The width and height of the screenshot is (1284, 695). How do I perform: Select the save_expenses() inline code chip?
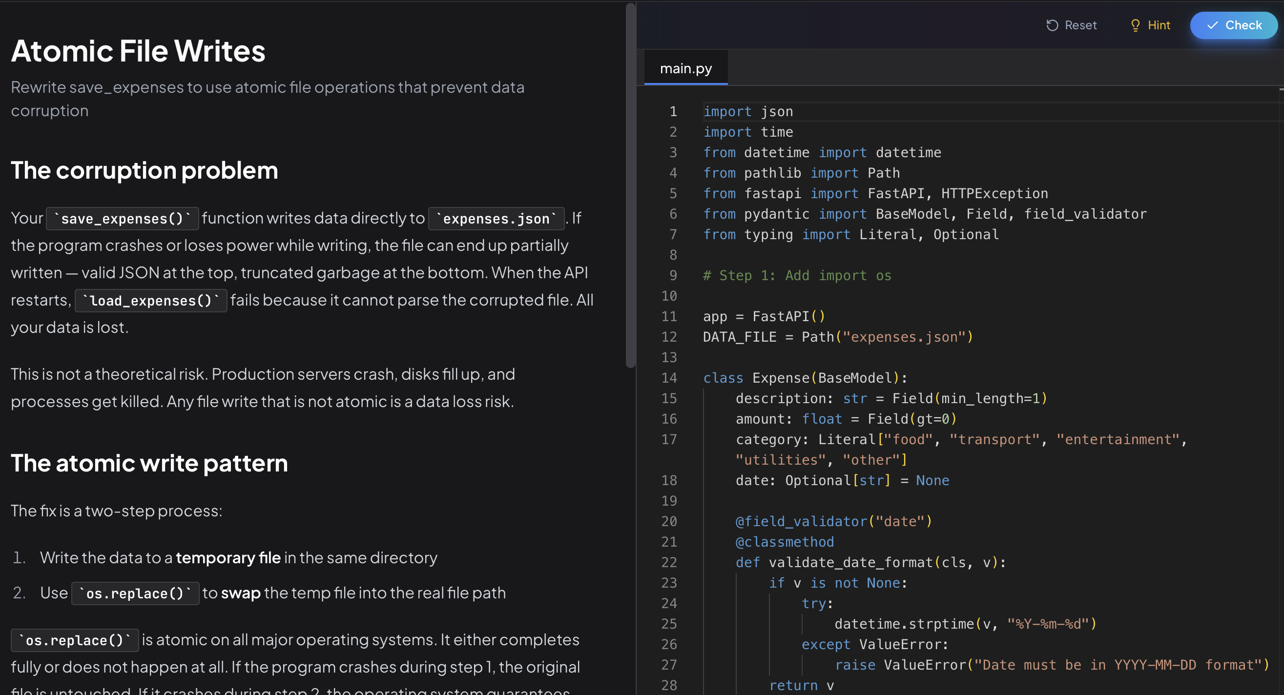point(122,218)
